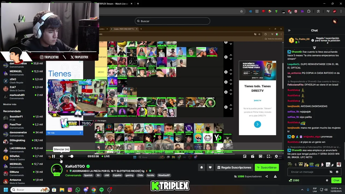Image resolution: width=345 pixels, height=194 pixels.
Task: Click Mostrar más in sidebar
Action: (10, 104)
